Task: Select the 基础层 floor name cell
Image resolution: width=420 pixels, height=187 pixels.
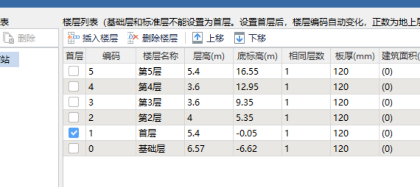Action: pyautogui.click(x=160, y=149)
